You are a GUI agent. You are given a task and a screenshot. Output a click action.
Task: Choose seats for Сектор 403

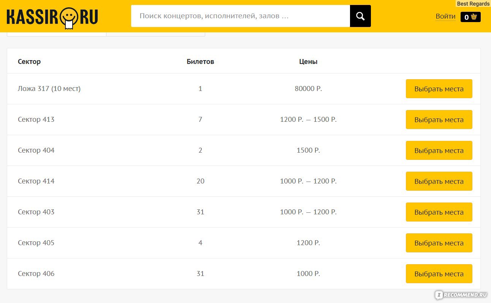(439, 212)
